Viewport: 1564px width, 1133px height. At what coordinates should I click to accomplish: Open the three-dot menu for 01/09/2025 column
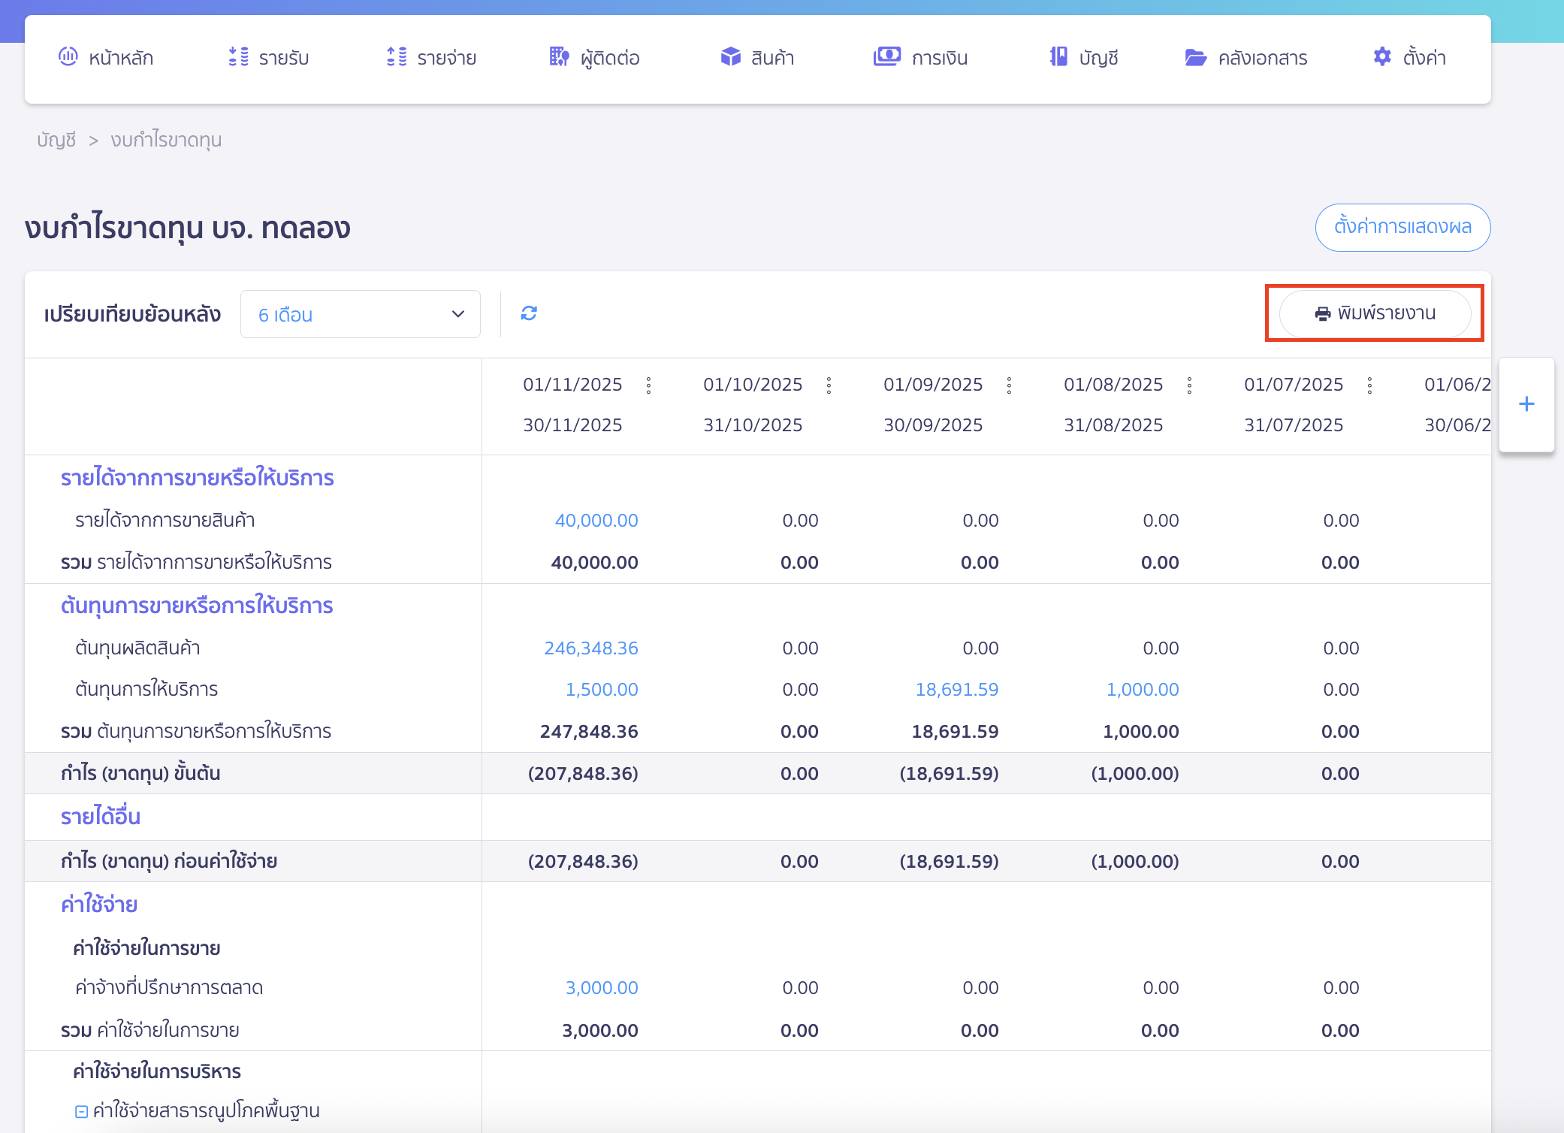coord(1009,385)
